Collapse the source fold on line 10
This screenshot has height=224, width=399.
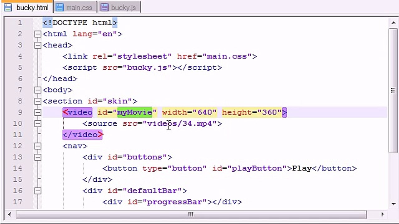[x=38, y=124]
